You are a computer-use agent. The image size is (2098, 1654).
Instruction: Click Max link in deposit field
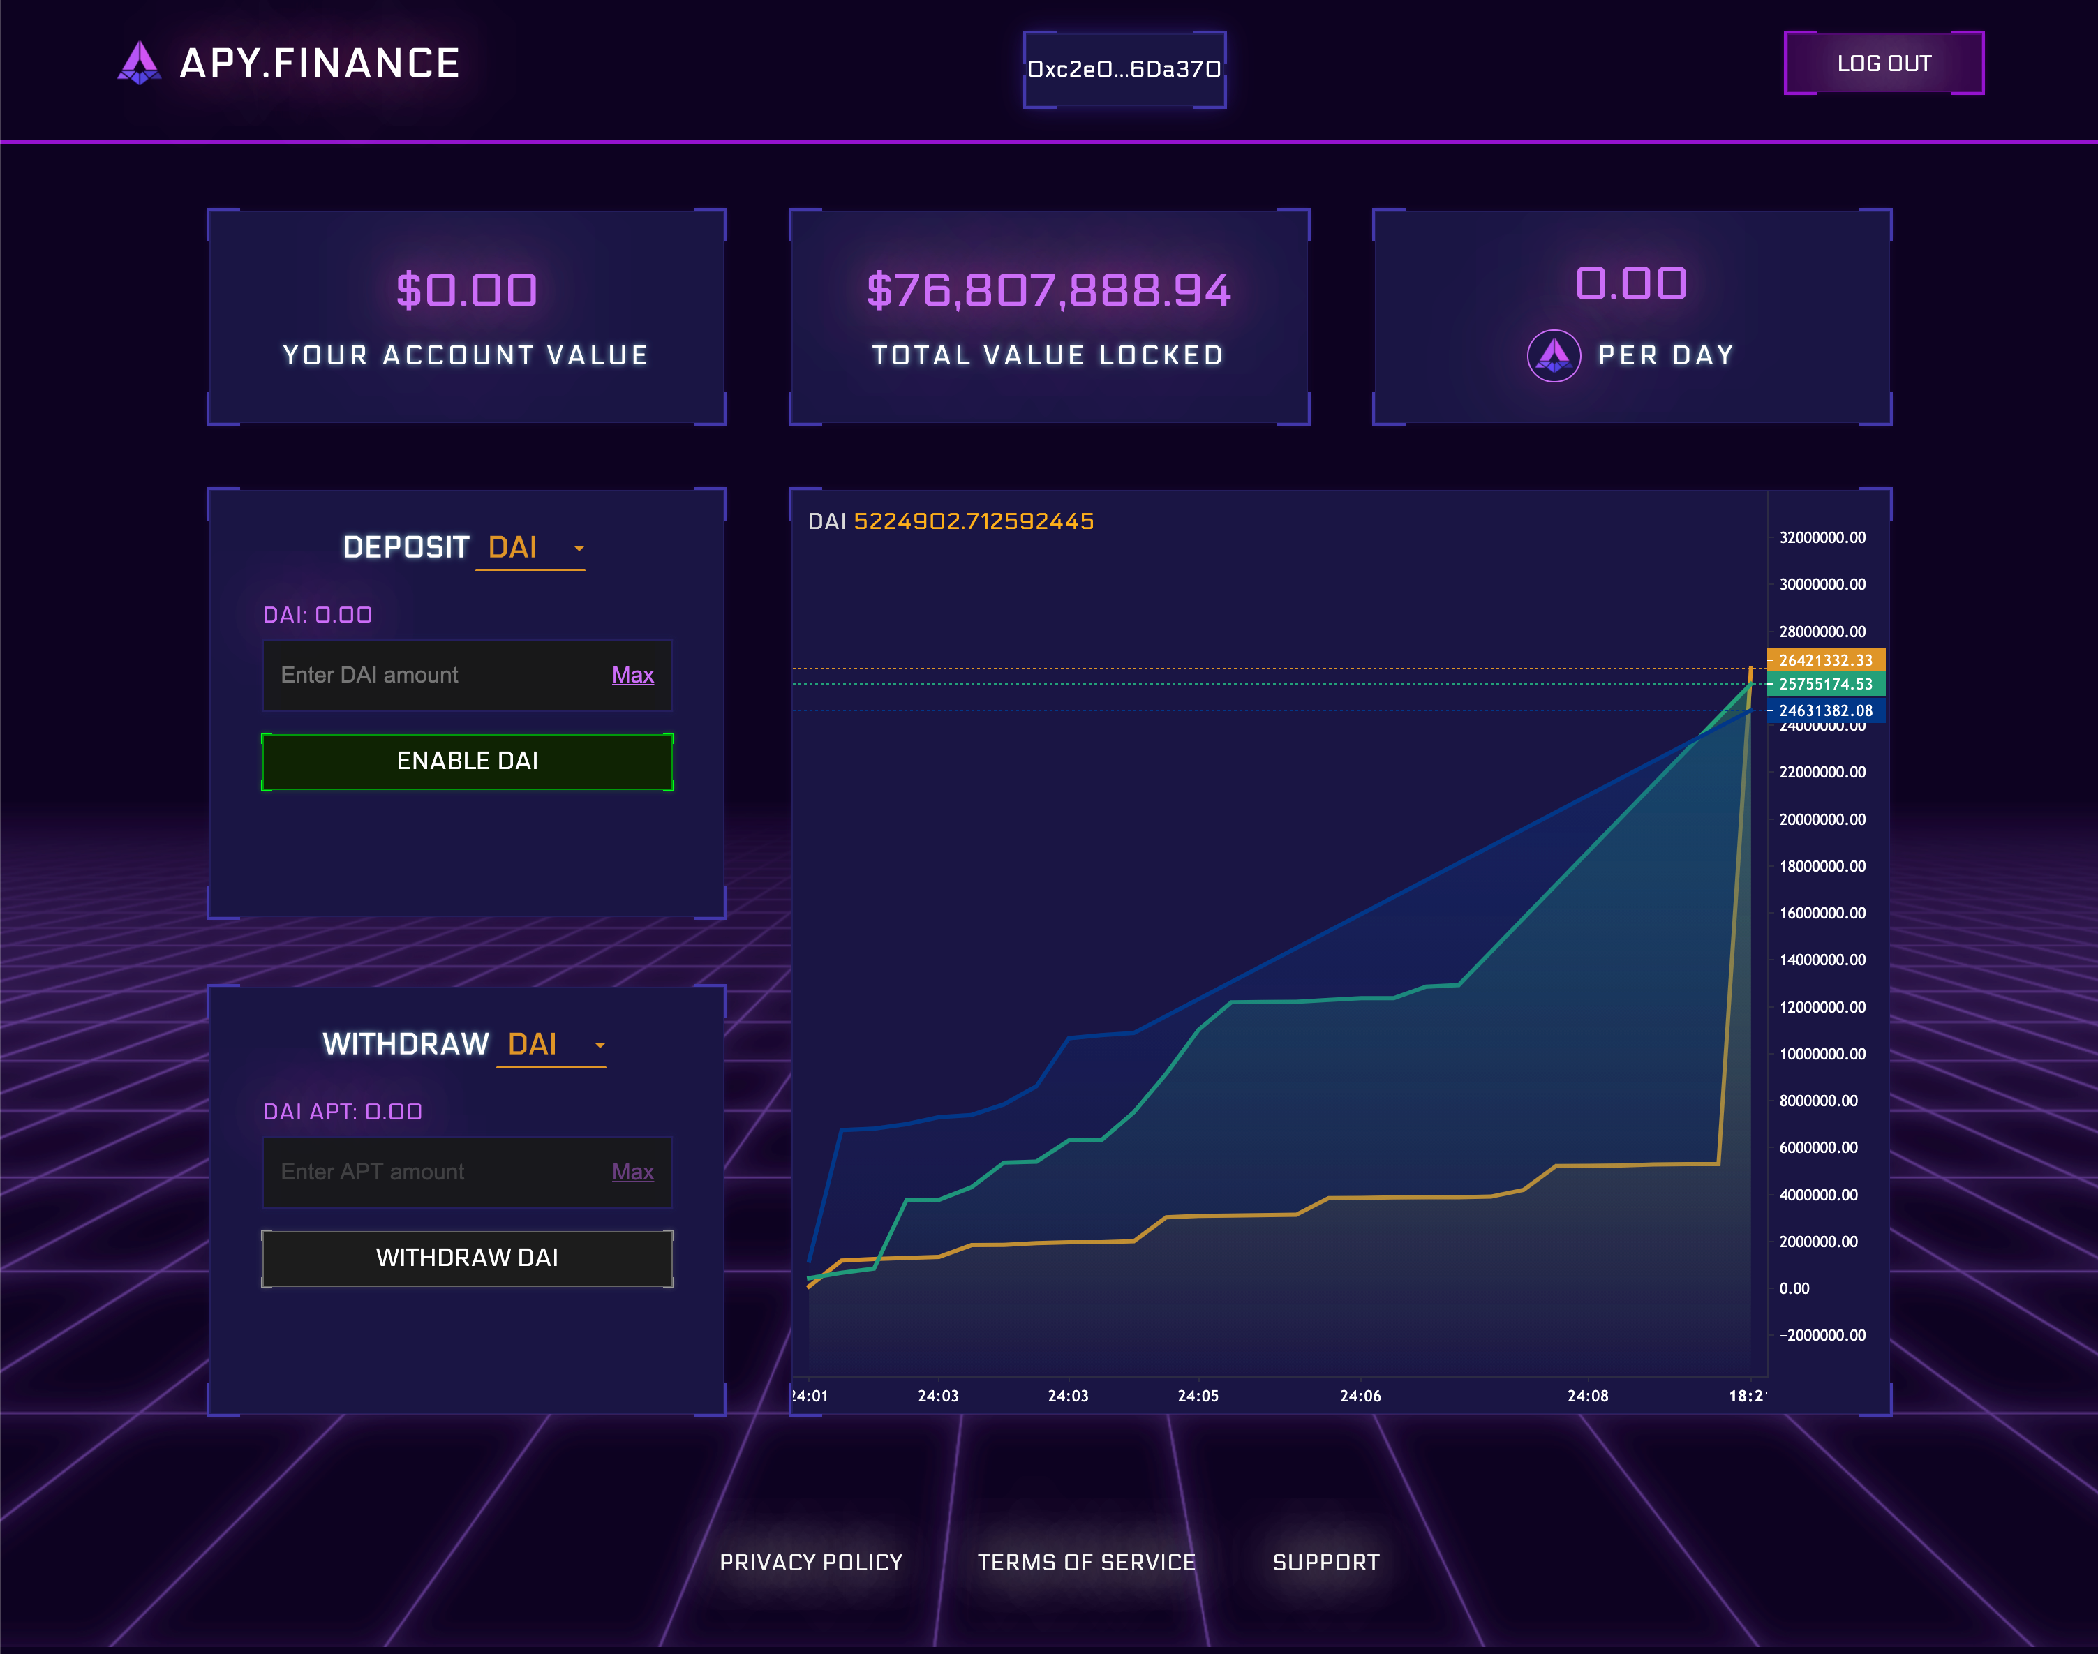632,675
